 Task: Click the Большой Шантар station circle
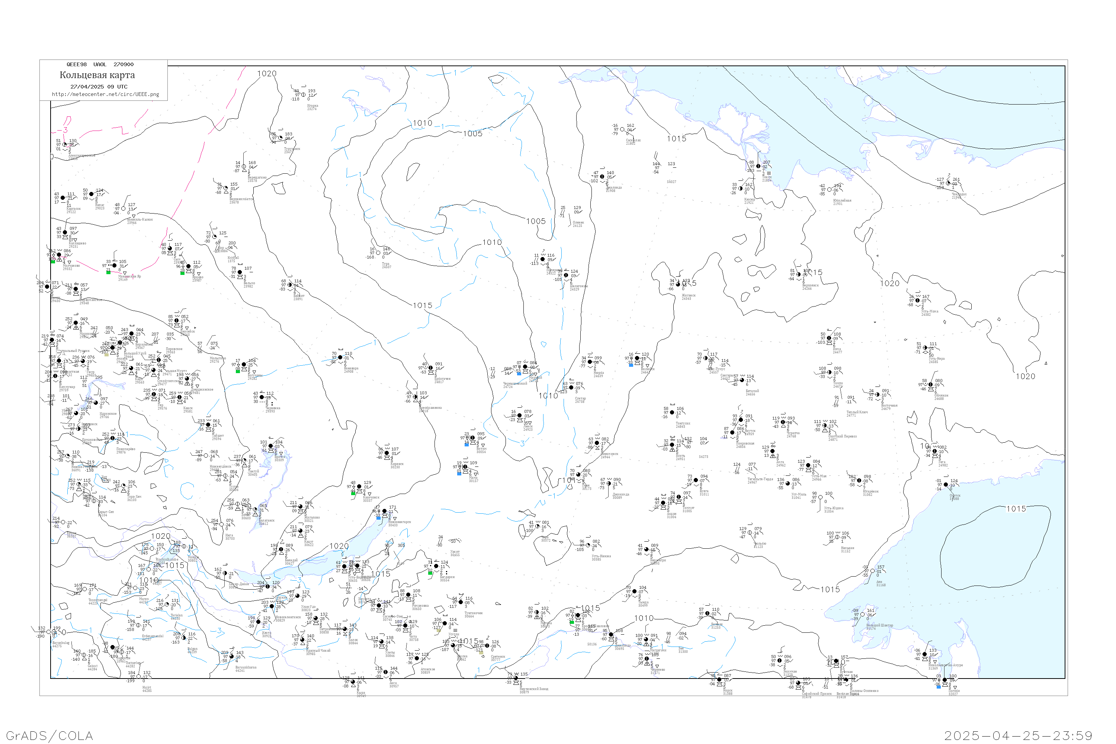pyautogui.click(x=863, y=615)
